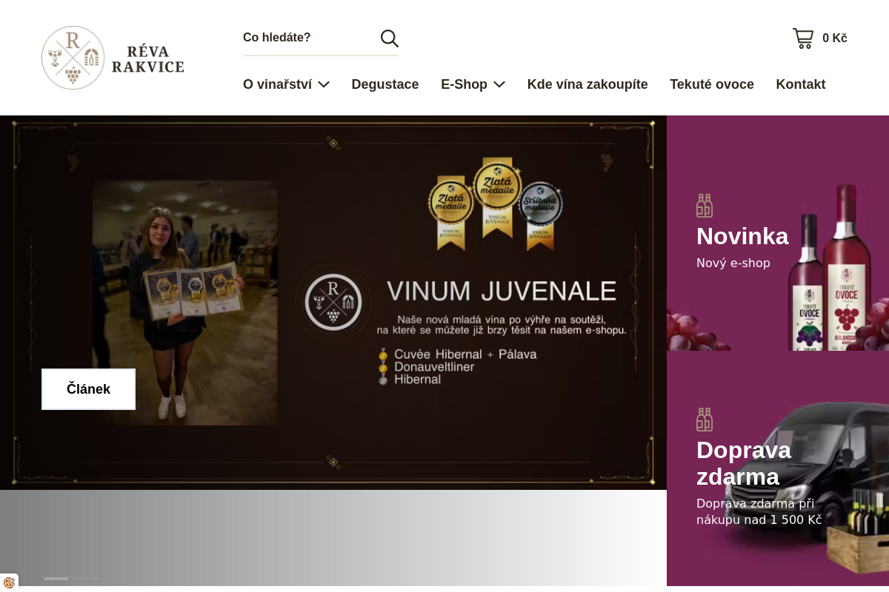The width and height of the screenshot is (889, 592).
Task: Open the Doprava zdarma promo tile
Action: click(x=744, y=463)
